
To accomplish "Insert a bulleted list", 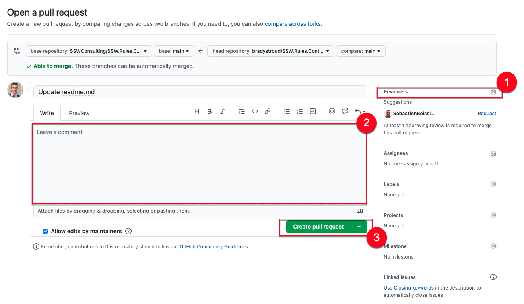I will pos(287,112).
